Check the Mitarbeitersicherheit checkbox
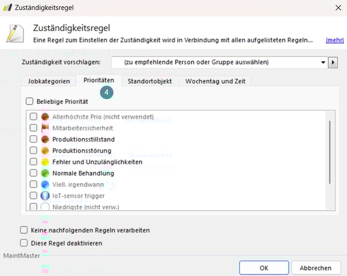The image size is (347, 276). (x=34, y=128)
